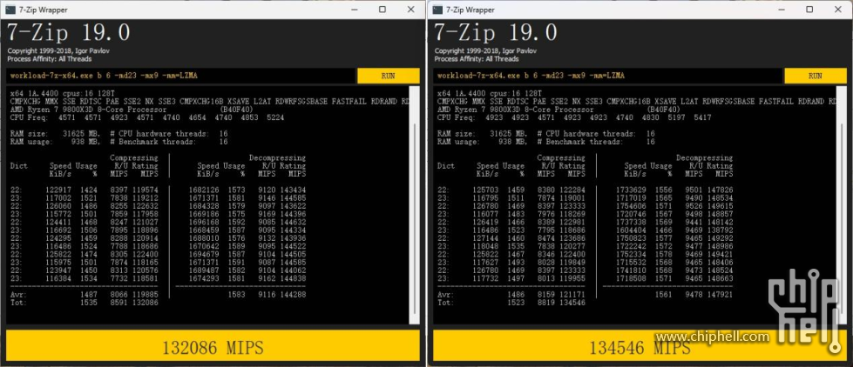This screenshot has height=367, width=853.
Task: Maximize the window showing 132086 MIPS
Action: [382, 10]
